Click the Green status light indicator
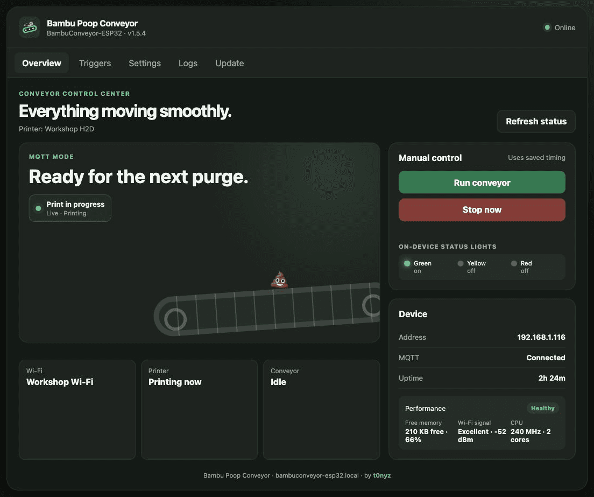This screenshot has height=497, width=594. pyautogui.click(x=407, y=263)
